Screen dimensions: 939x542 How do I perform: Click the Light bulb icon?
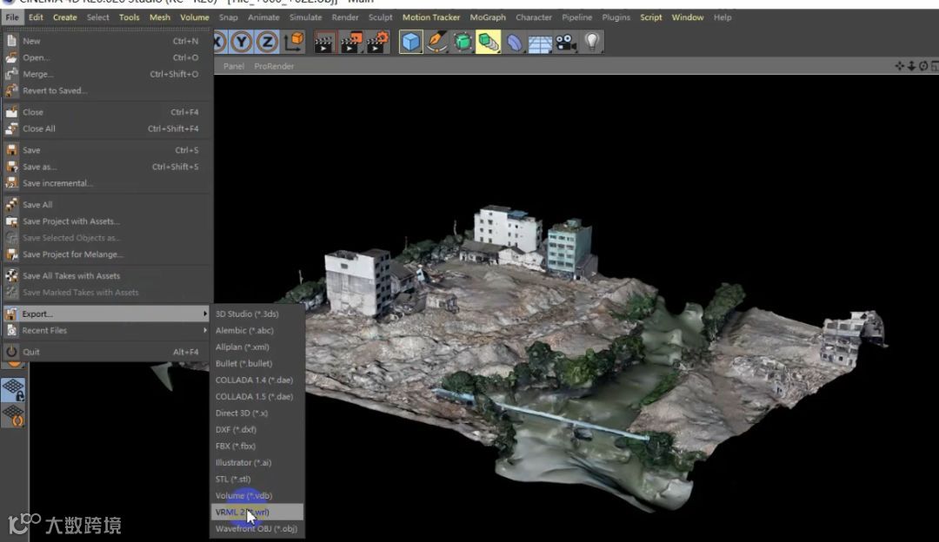[x=592, y=42]
